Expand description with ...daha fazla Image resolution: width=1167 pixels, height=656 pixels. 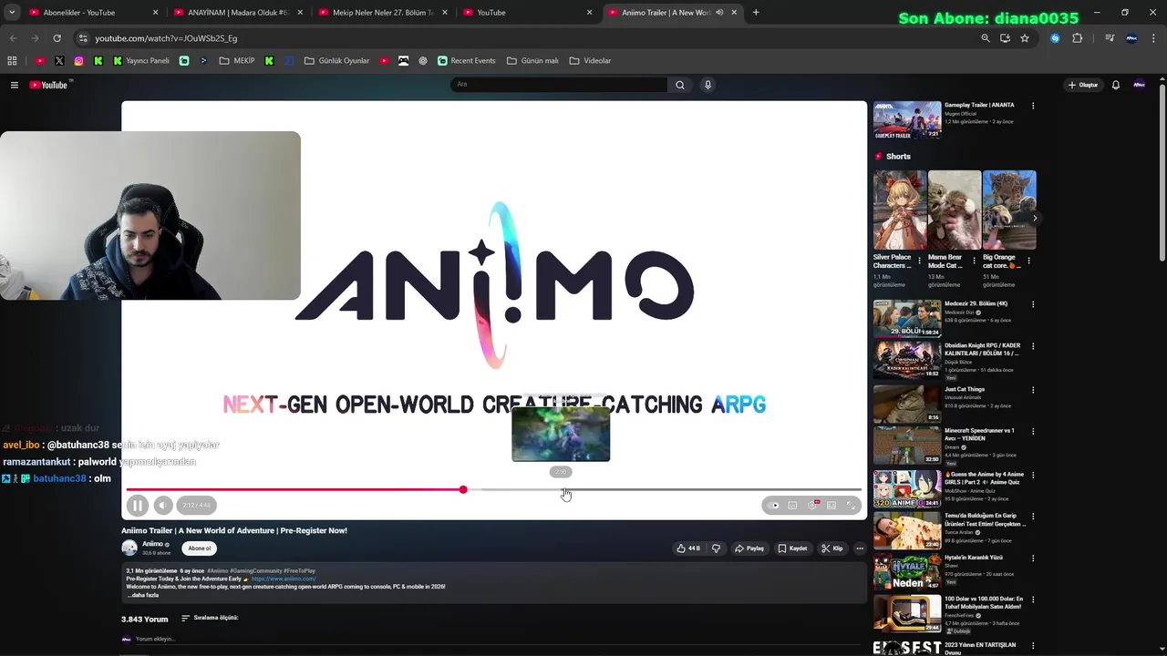click(143, 595)
